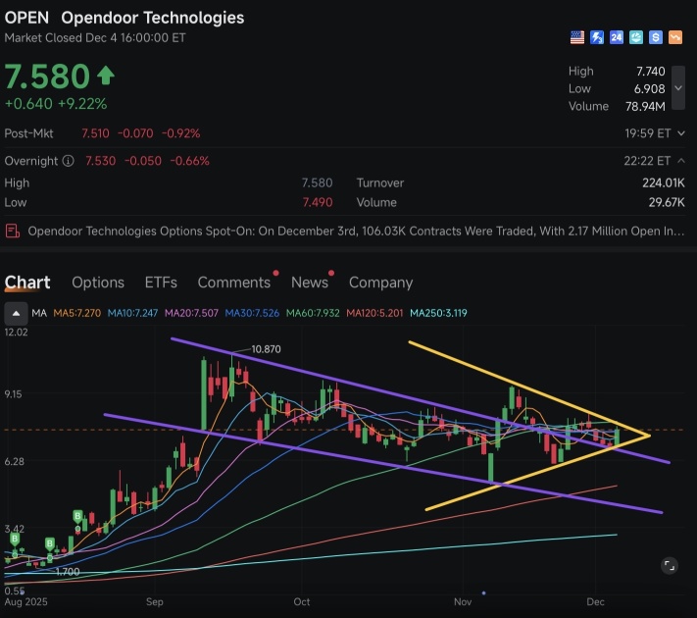Collapse the MA indicator legend arrow
The image size is (697, 618).
coord(16,313)
